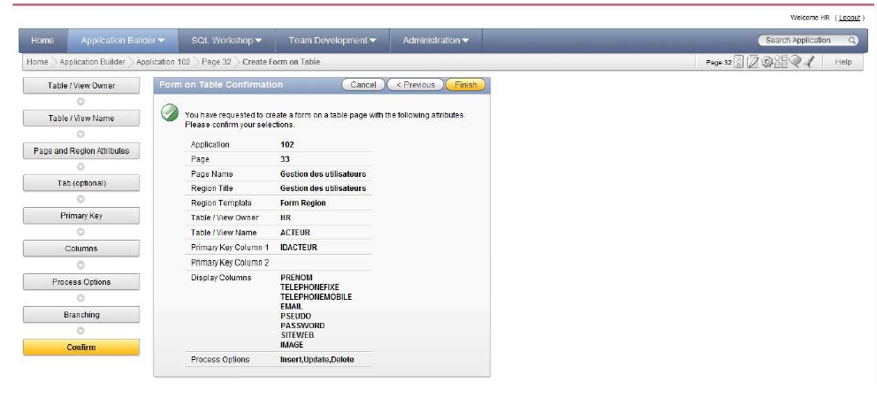Cancel the form creation wizard
This screenshot has width=877, height=398.
click(363, 85)
